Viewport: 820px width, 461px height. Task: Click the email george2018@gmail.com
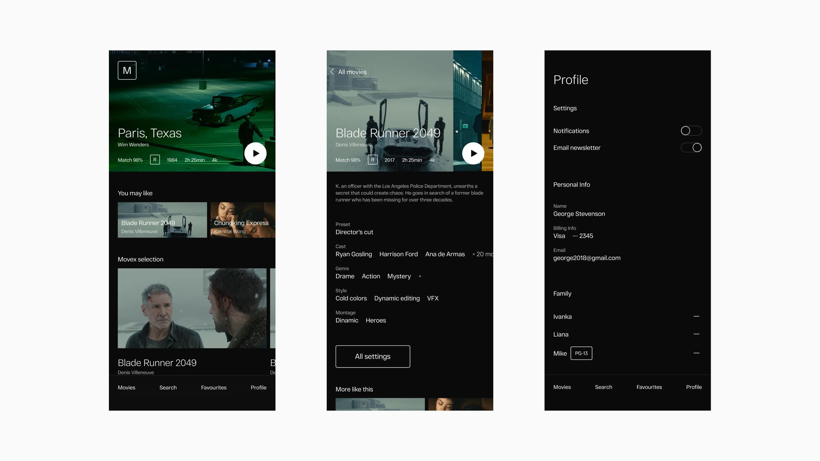coord(587,258)
